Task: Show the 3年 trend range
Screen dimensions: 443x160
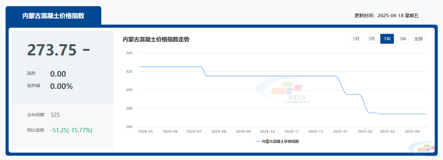Action: pos(403,39)
